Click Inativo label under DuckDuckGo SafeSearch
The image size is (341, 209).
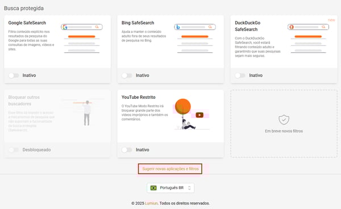pyautogui.click(x=256, y=76)
